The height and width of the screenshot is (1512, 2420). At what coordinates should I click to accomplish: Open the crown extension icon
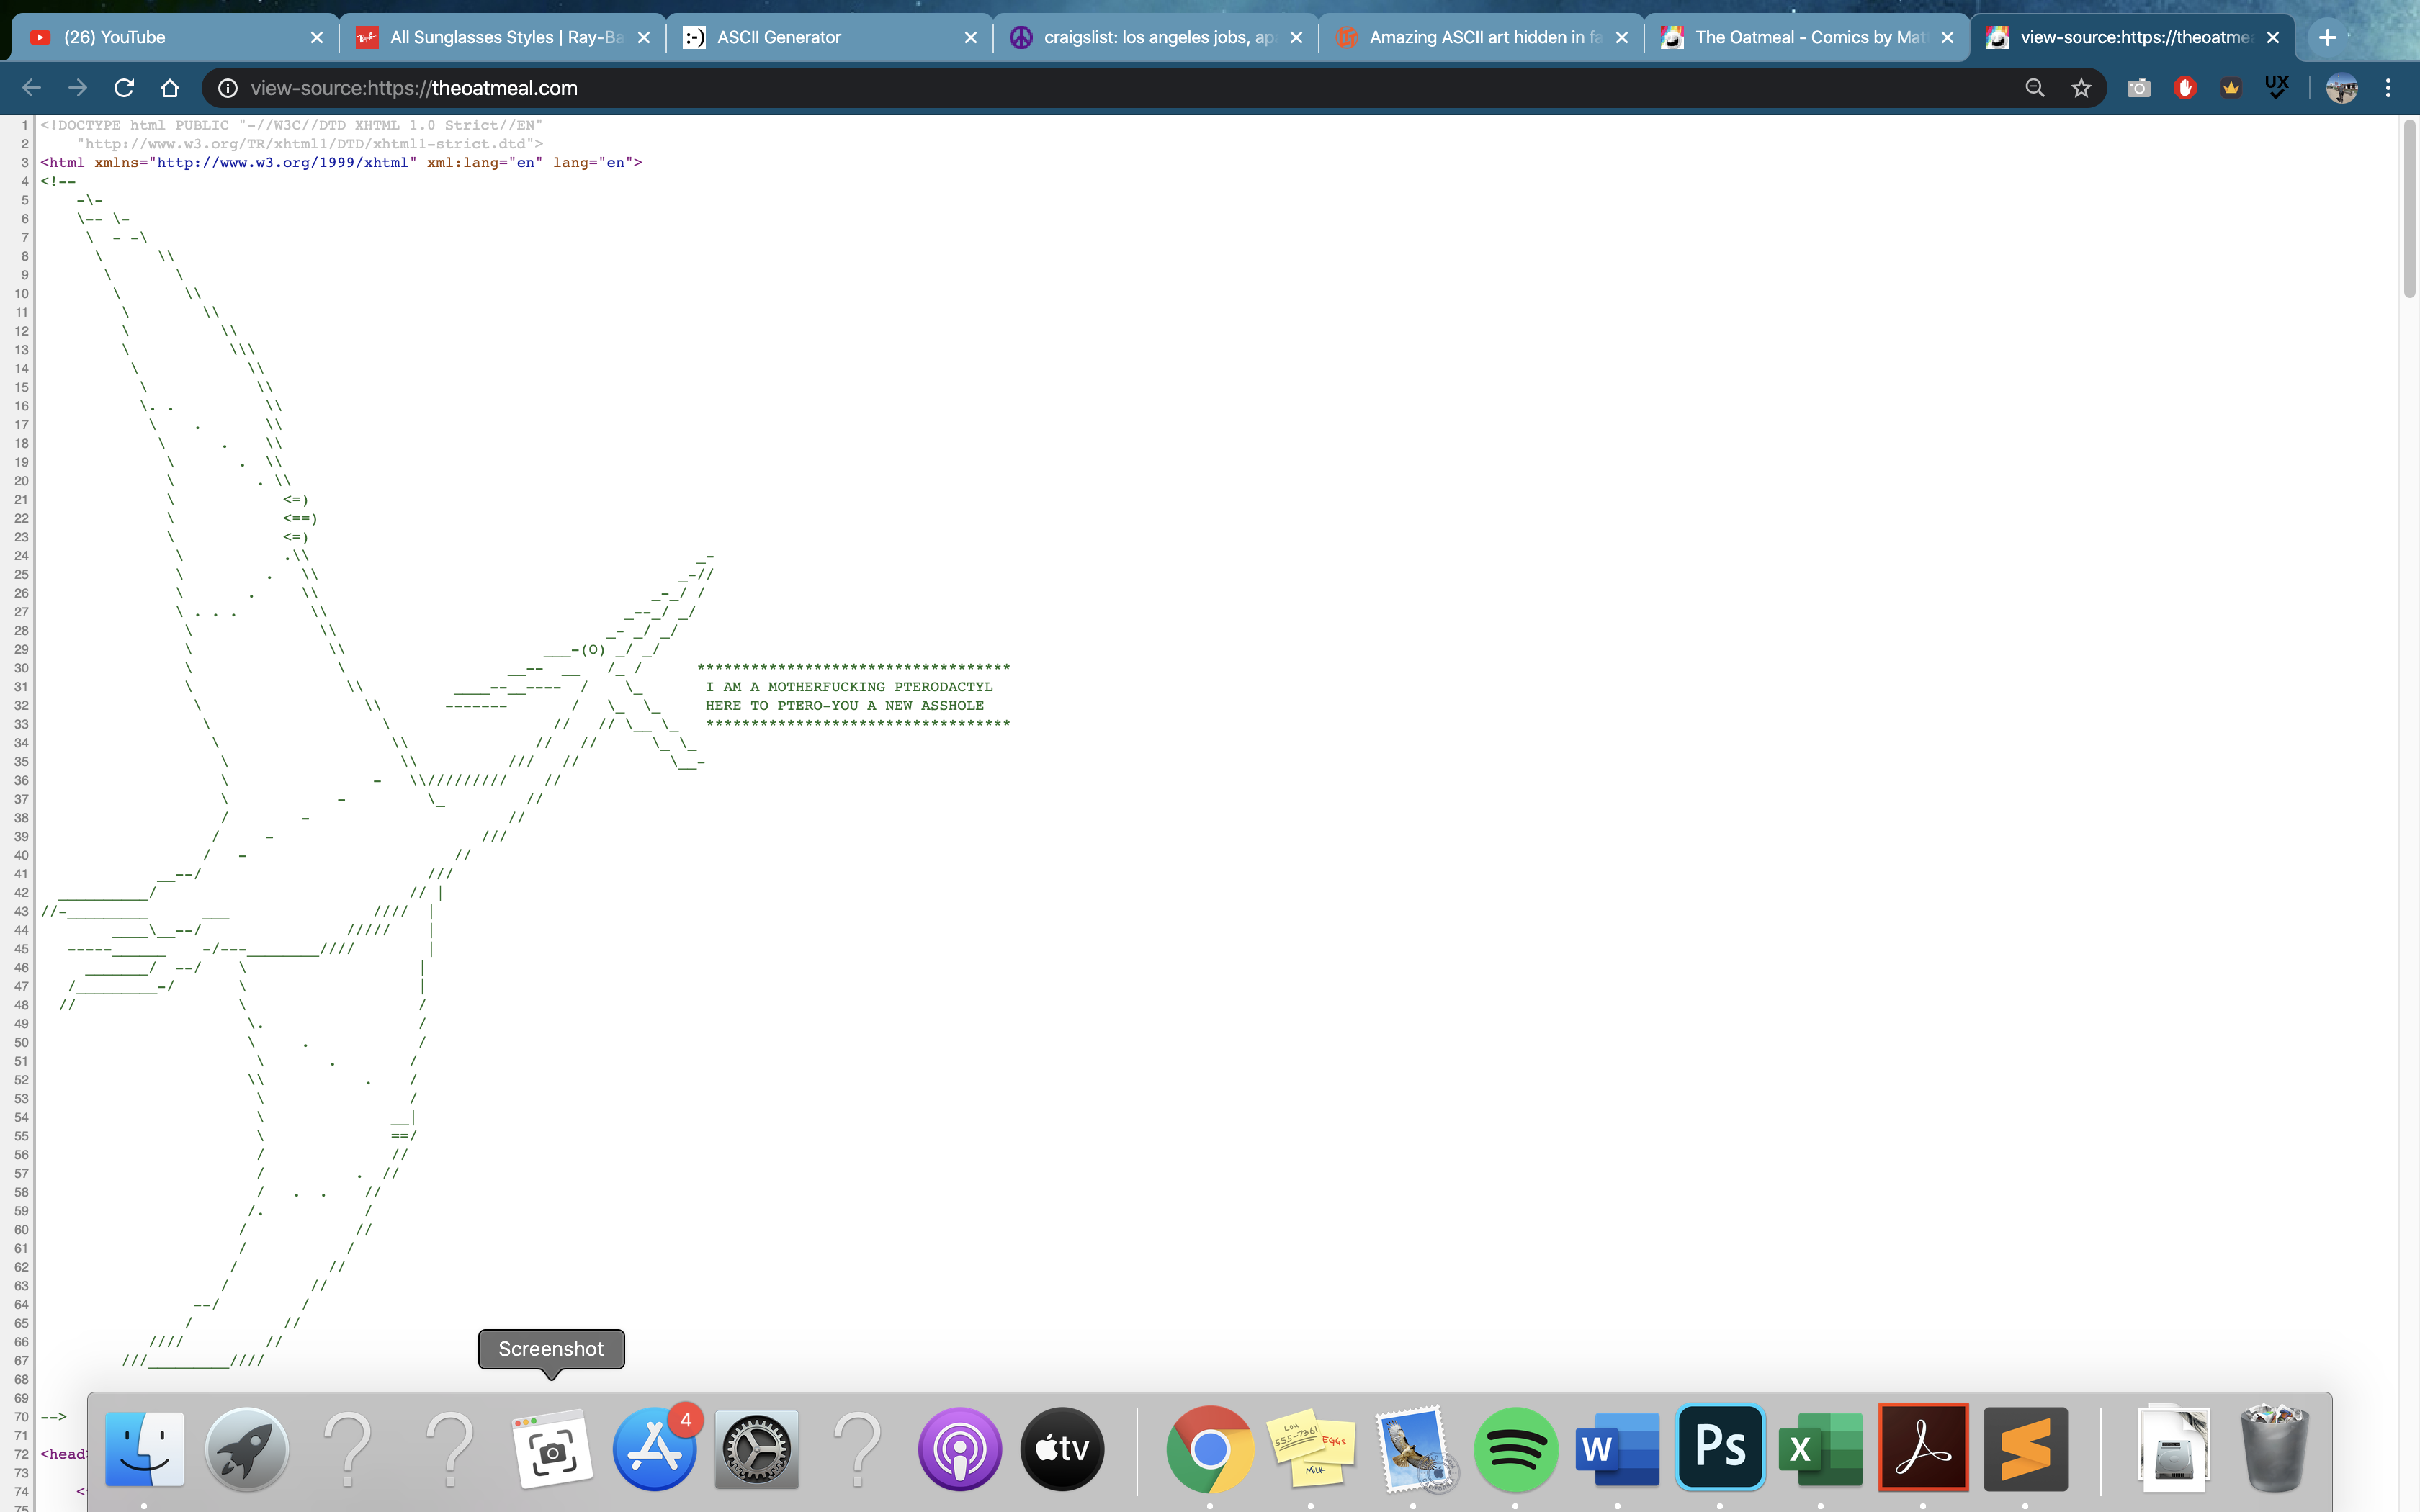(x=2230, y=88)
